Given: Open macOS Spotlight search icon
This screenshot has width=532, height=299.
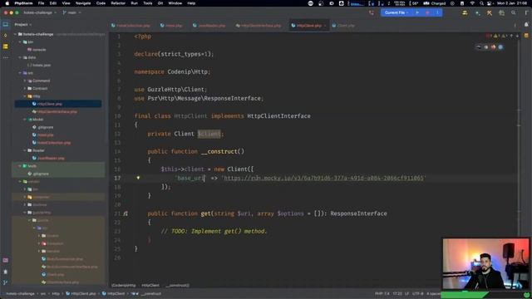Looking at the screenshot, I should pyautogui.click(x=481, y=3).
